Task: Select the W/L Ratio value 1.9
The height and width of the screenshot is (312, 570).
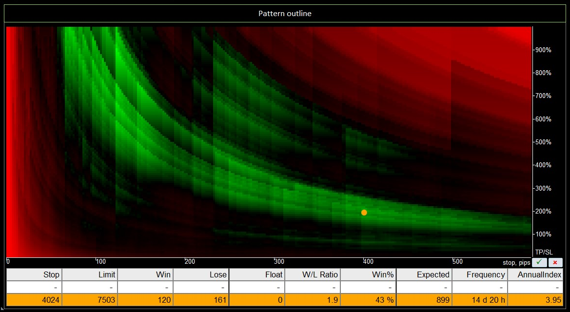Action: click(x=313, y=300)
